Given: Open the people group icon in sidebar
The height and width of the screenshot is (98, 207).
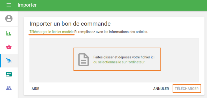Looking at the screenshot, I should coord(9,88).
